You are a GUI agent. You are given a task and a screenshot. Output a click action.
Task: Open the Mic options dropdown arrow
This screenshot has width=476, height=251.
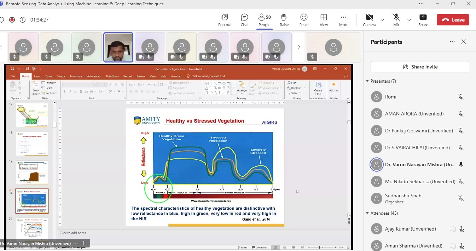click(x=409, y=20)
